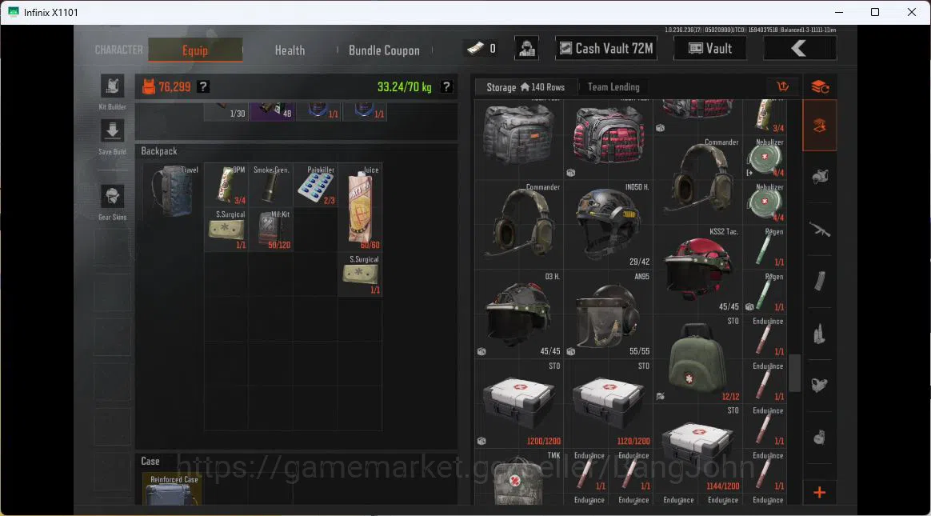Open the Cash Vault 72M button
The image size is (931, 516).
click(x=607, y=48)
